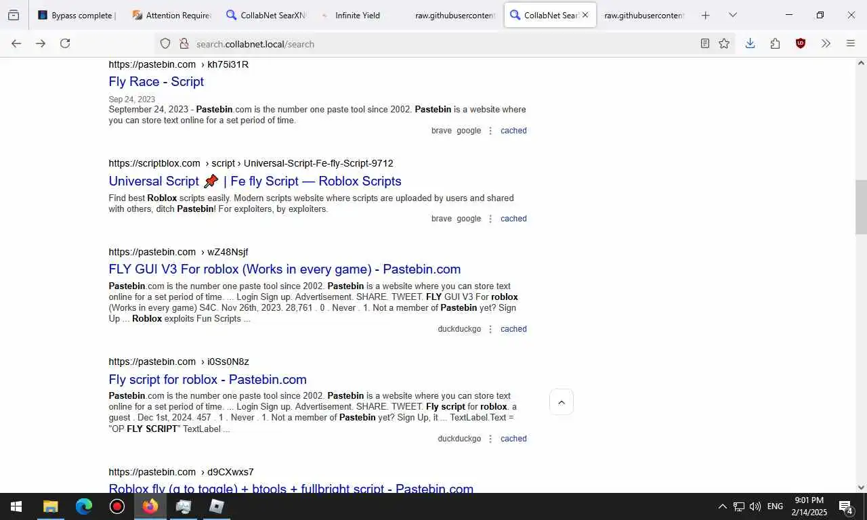Open Windows Start menu

click(16, 506)
